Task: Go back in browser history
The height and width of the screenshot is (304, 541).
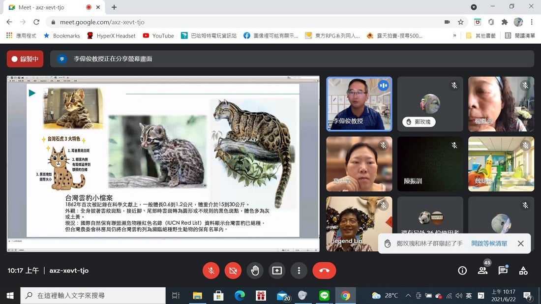Action: (9, 22)
